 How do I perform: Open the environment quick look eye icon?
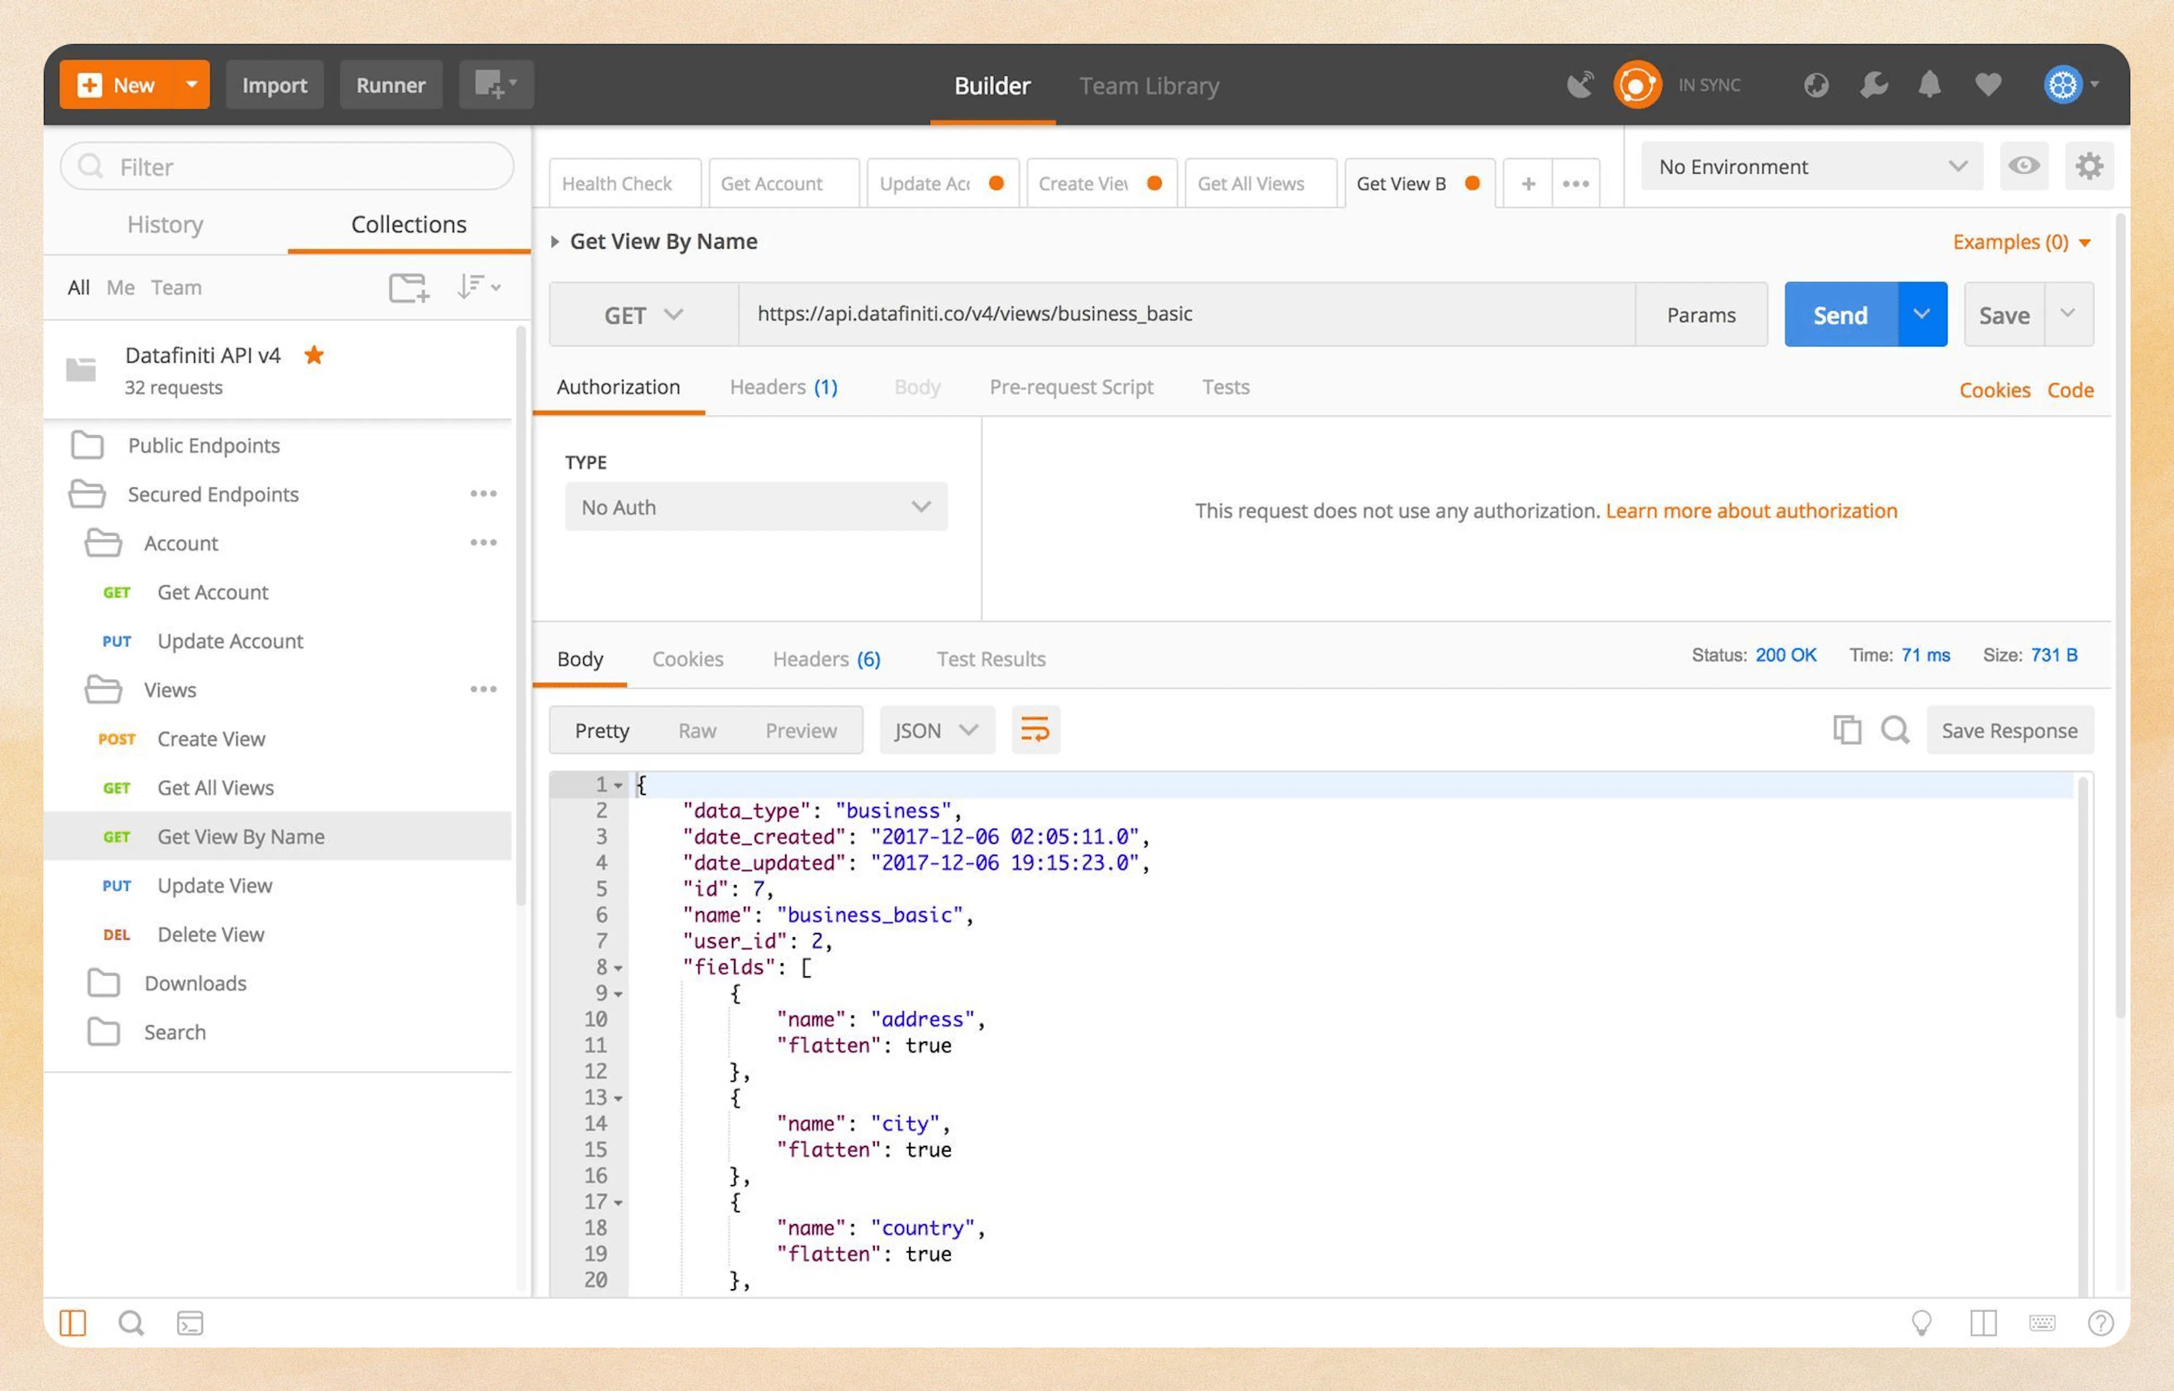2024,166
